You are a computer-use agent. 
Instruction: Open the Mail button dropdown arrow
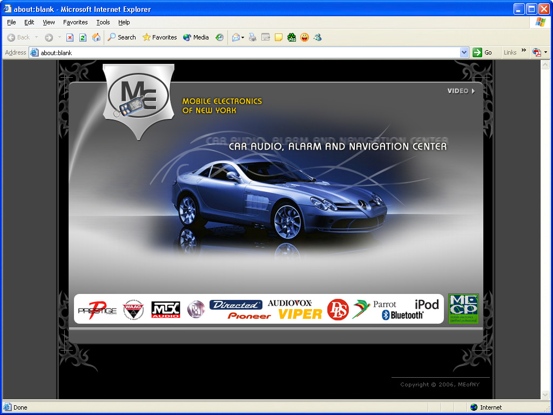pos(243,37)
